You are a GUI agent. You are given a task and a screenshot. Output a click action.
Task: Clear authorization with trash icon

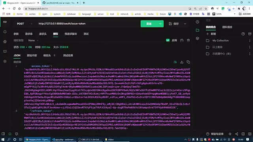[188, 40]
